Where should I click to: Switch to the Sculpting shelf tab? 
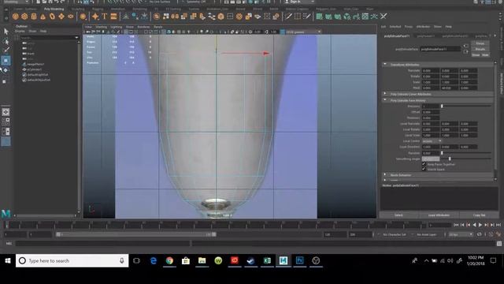(78, 9)
